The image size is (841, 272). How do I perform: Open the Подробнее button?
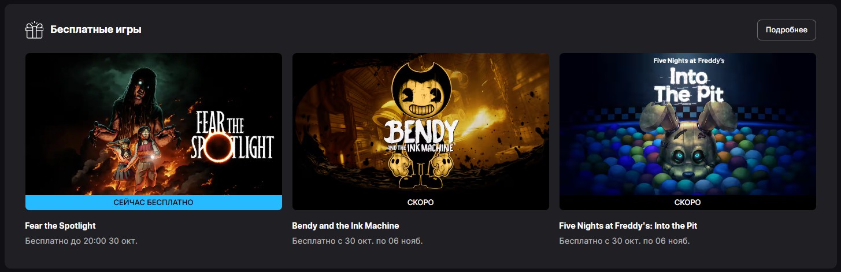point(786,30)
